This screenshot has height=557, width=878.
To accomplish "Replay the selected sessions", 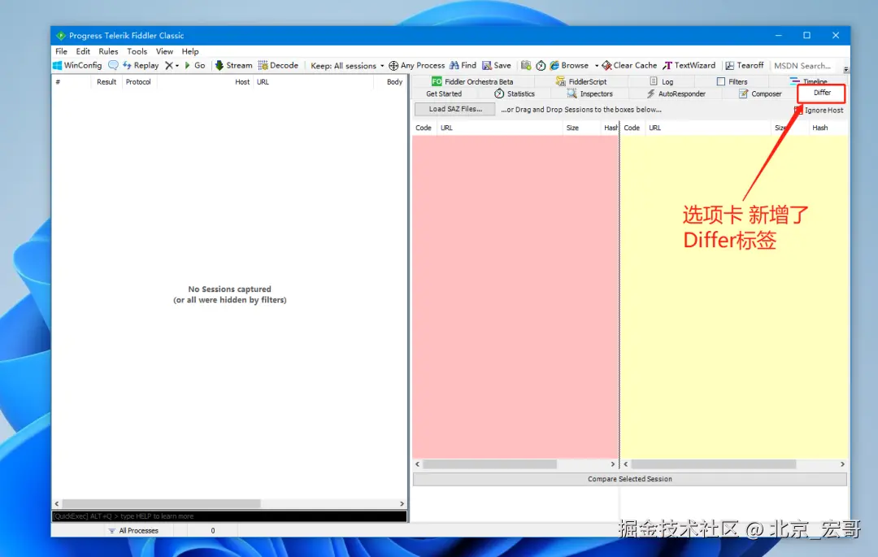I will [x=141, y=66].
